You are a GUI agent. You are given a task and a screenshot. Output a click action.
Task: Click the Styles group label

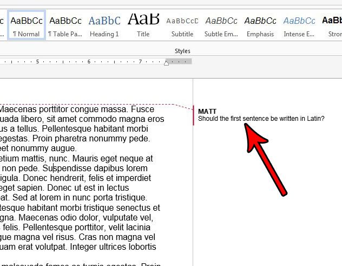(x=182, y=51)
